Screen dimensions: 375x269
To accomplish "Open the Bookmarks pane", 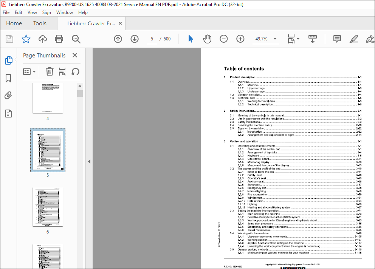I will pyautogui.click(x=8, y=78).
